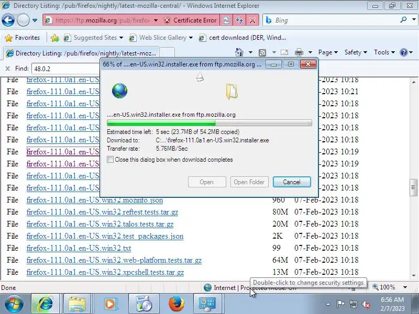This screenshot has height=314, width=419.
Task: Go back with the browser Back arrow
Action: pos(8,20)
